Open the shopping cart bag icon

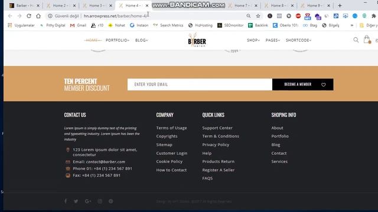367,39
